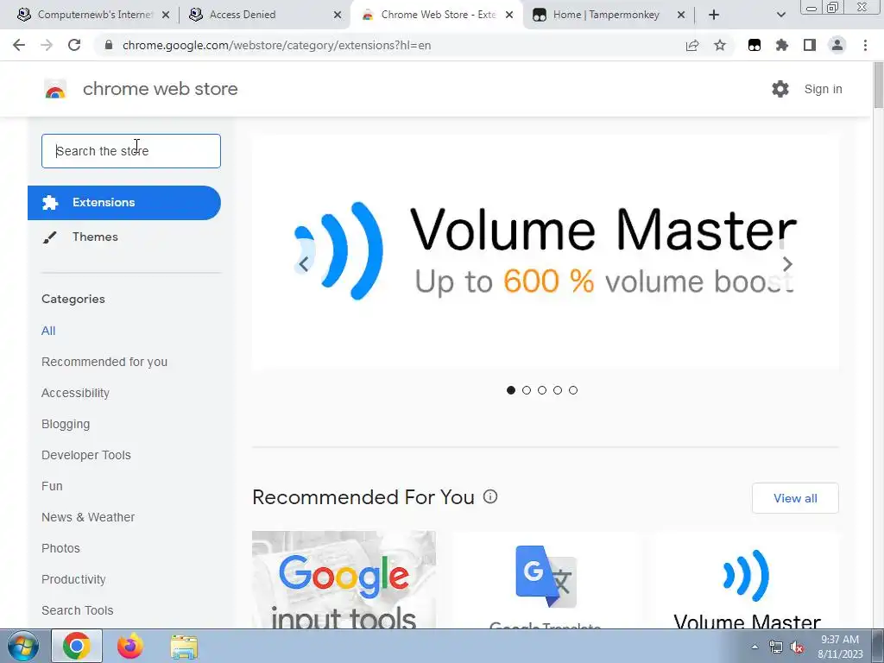The height and width of the screenshot is (663, 884).
Task: Choose the All category
Action: pyautogui.click(x=48, y=331)
